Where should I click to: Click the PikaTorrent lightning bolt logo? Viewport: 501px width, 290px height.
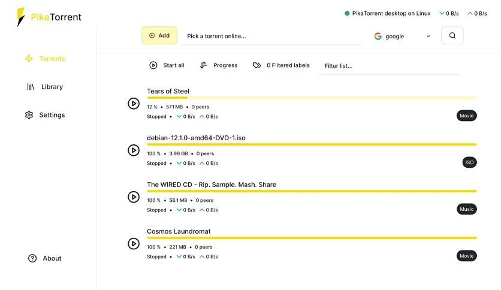[21, 17]
